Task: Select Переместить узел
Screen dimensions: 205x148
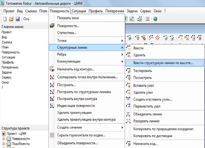Action: point(165,106)
